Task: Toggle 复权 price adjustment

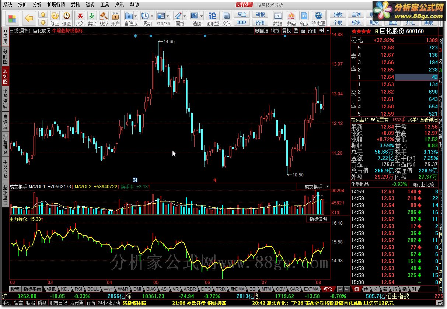Action: coord(287,31)
